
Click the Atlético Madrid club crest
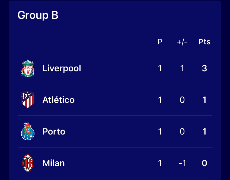[28, 100]
